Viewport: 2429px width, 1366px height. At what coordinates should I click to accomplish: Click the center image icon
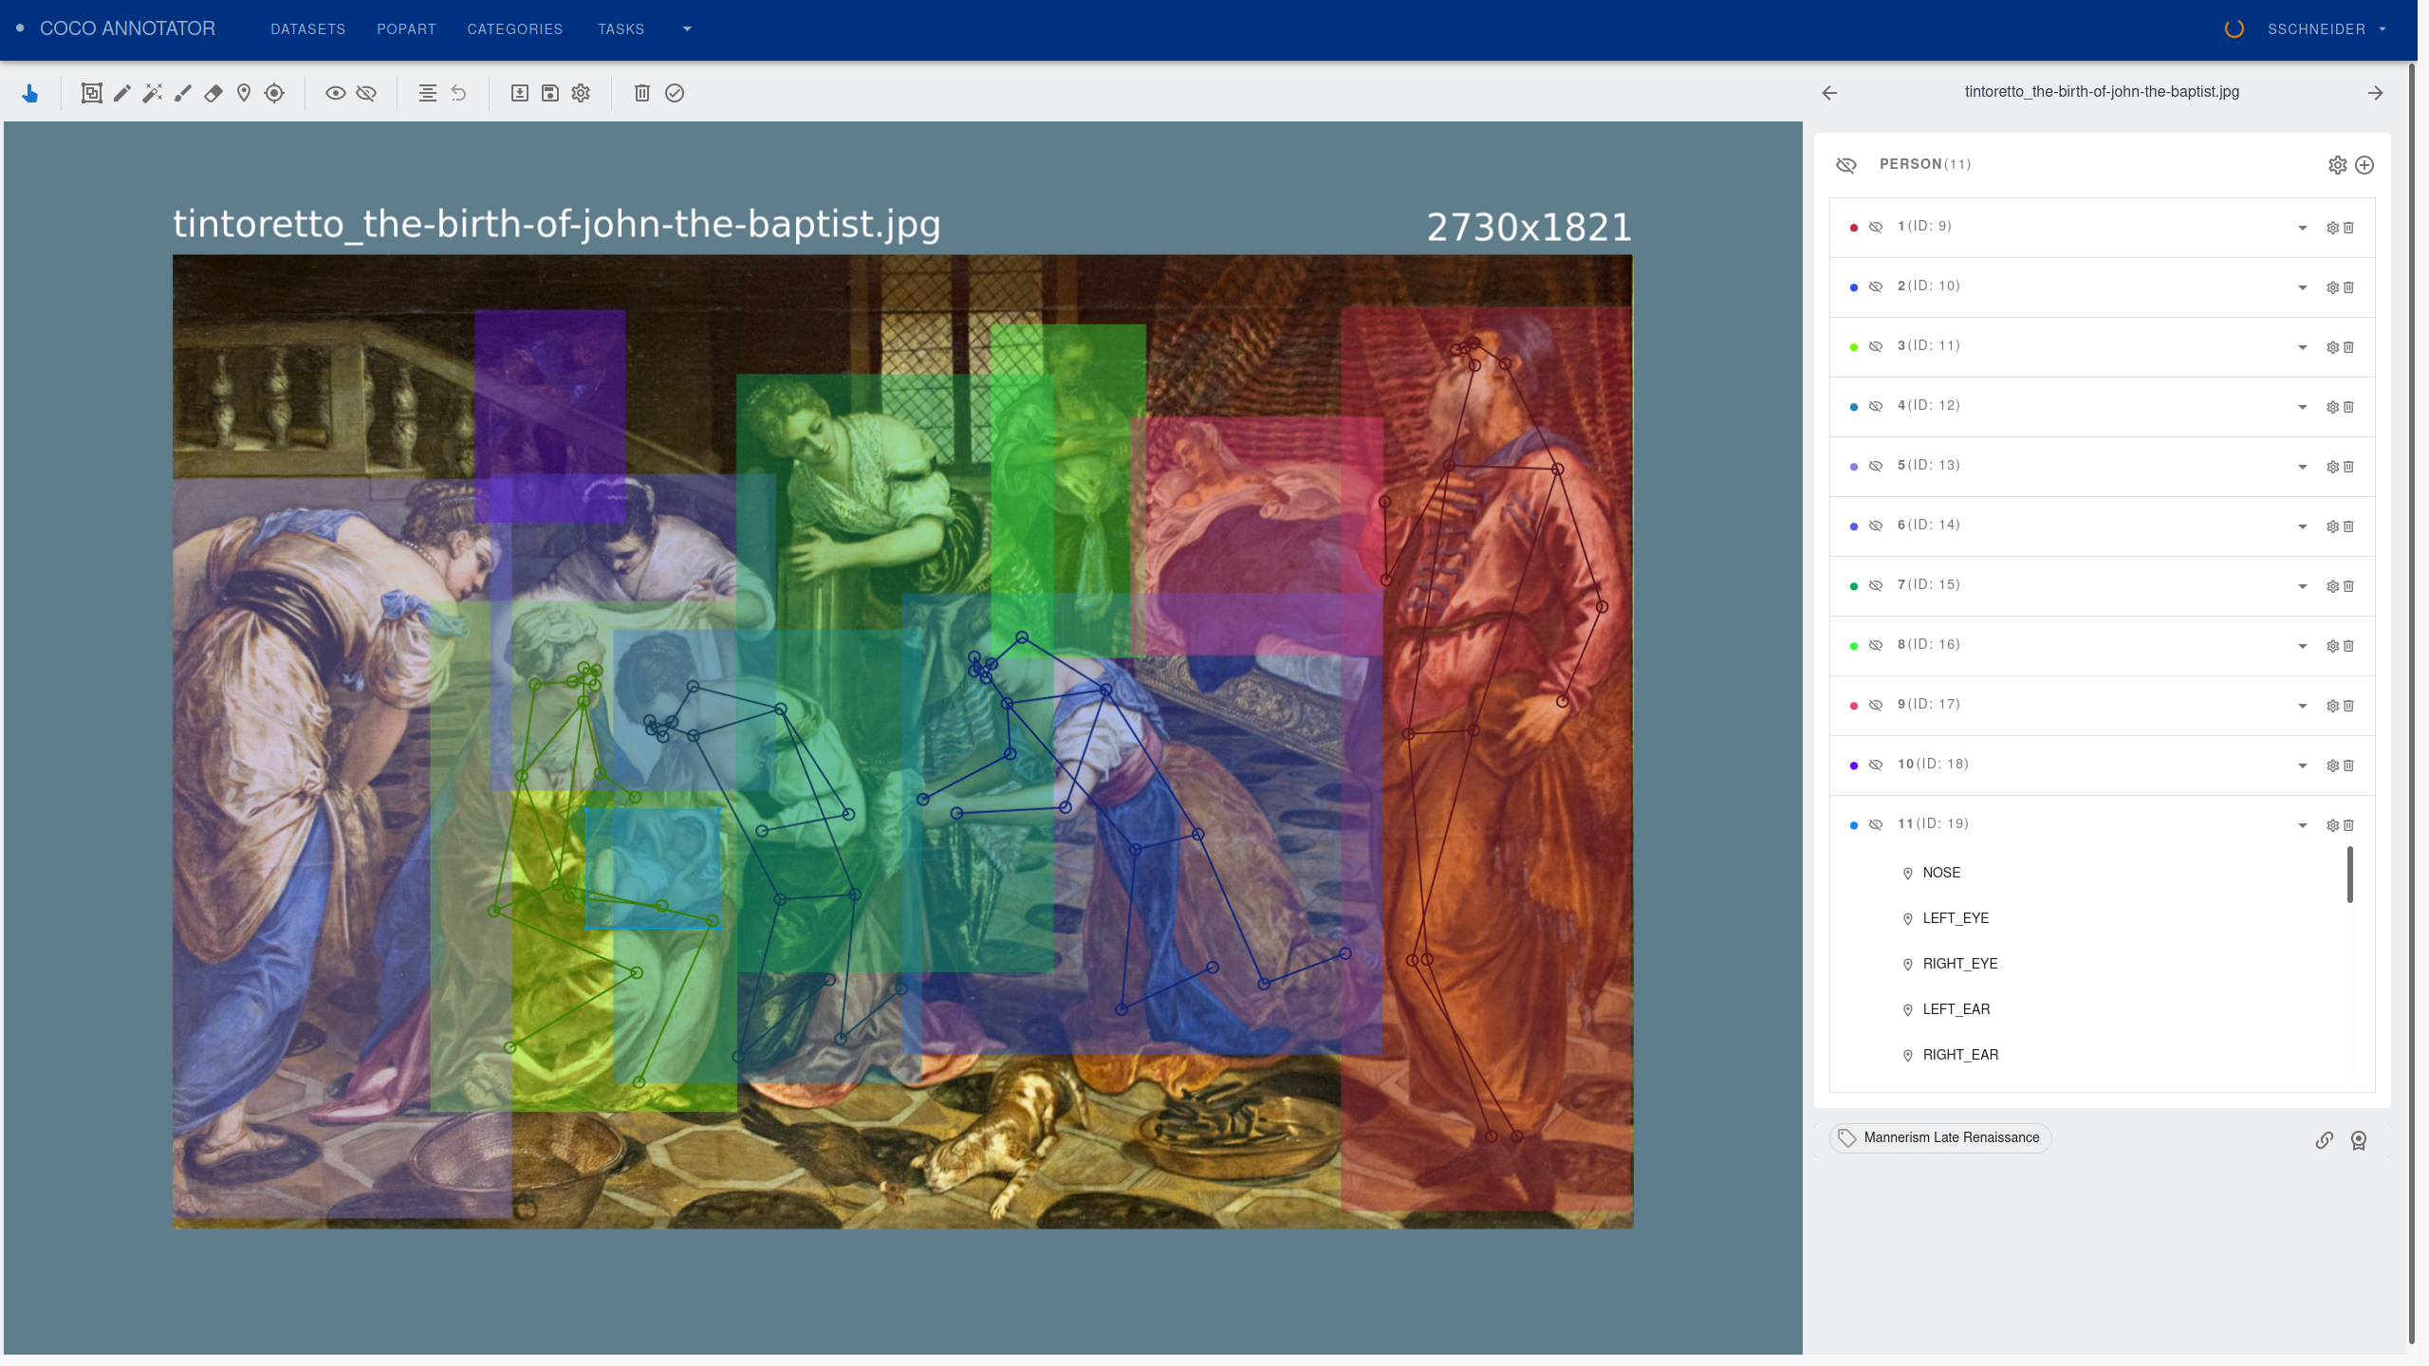[428, 93]
